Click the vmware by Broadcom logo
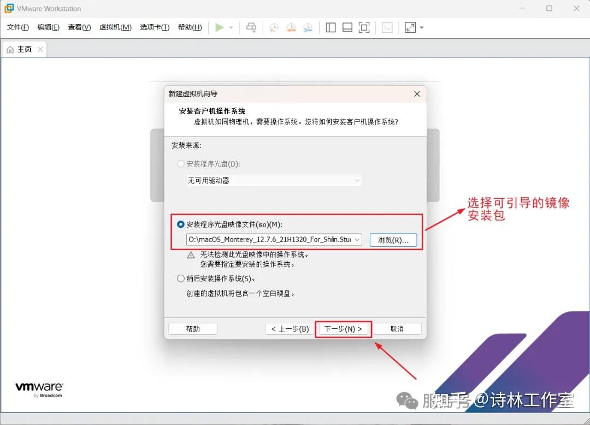This screenshot has width=590, height=425. (x=39, y=389)
